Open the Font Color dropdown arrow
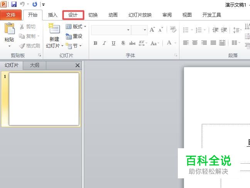This screenshot has width=250, height=188. [x=175, y=43]
